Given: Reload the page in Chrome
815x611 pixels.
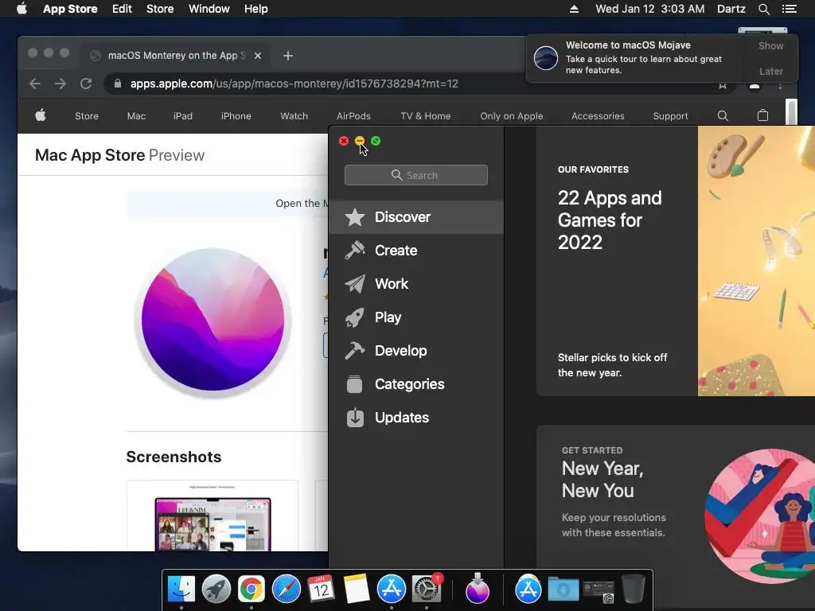Looking at the screenshot, I should pos(86,84).
